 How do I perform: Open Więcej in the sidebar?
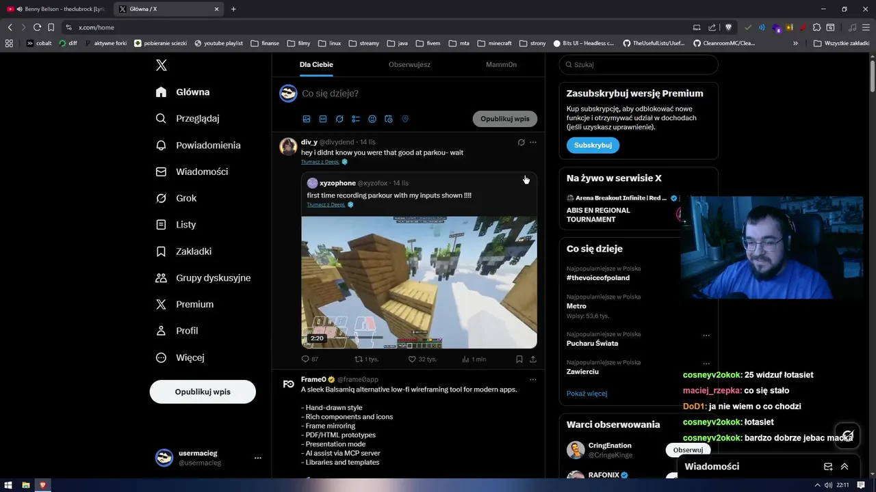(x=181, y=357)
